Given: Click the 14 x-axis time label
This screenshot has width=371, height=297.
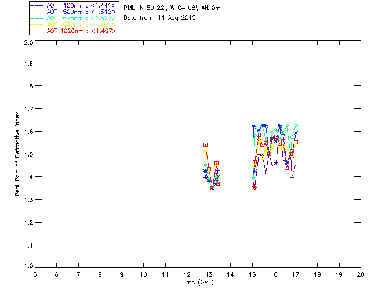Looking at the screenshot, I should [231, 274].
